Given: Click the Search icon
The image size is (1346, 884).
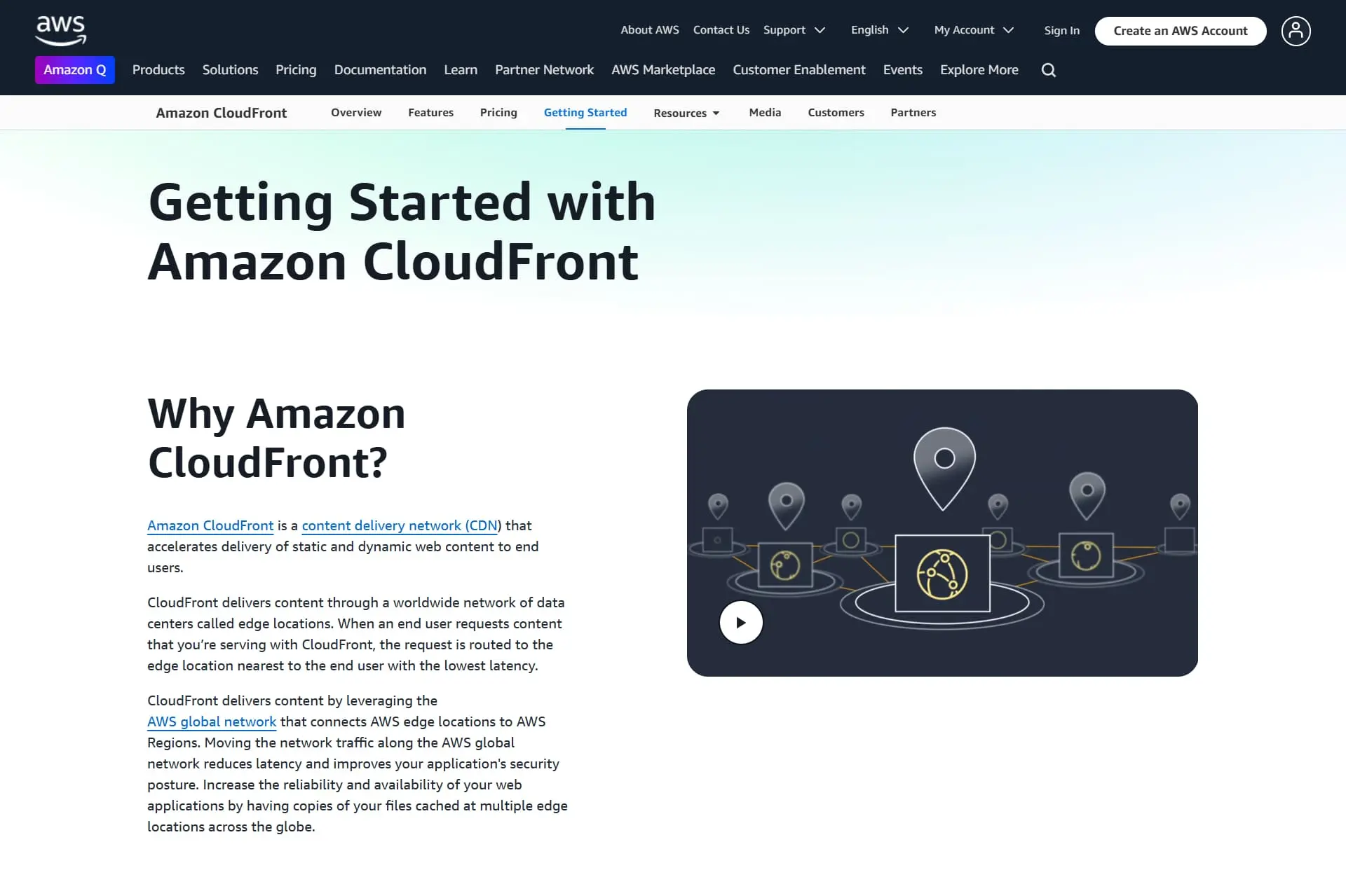Looking at the screenshot, I should click(1051, 70).
